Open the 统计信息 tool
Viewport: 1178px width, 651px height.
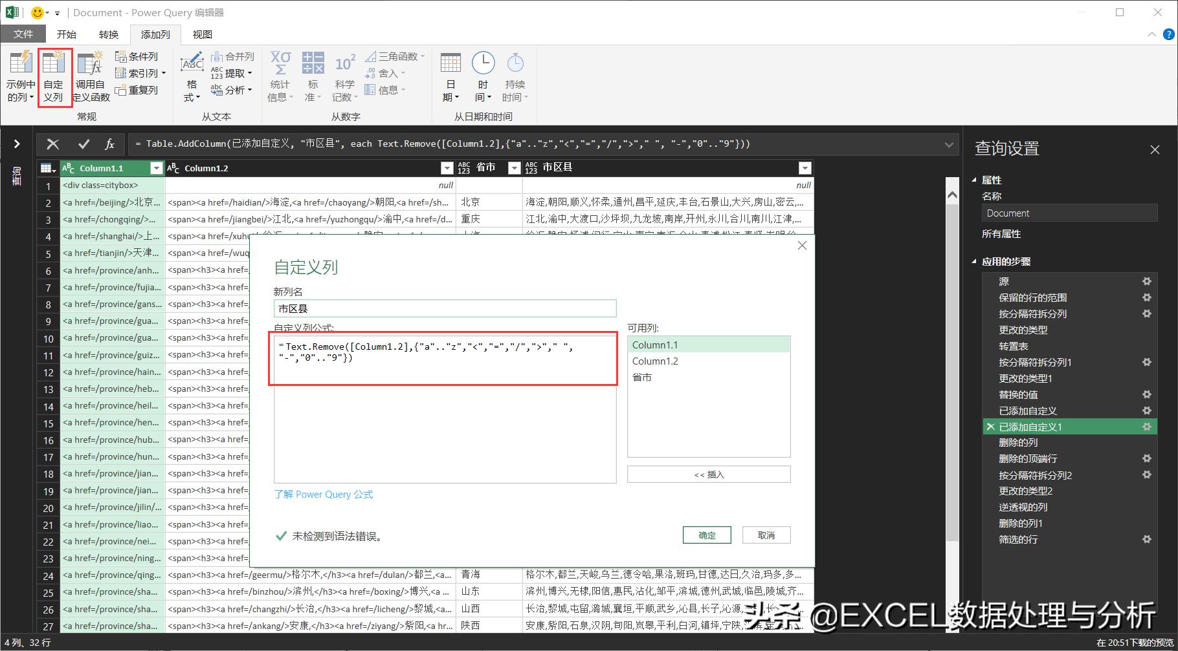coord(280,72)
